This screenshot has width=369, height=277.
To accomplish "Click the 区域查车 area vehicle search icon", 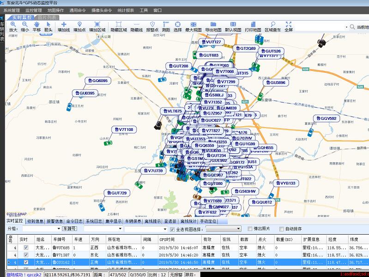I will tap(272, 27).
